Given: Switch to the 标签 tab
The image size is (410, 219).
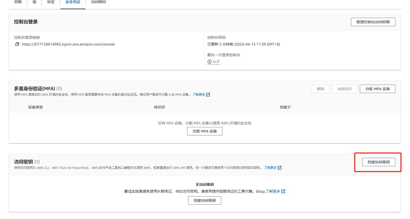Looking at the screenshot, I should pos(51,2).
